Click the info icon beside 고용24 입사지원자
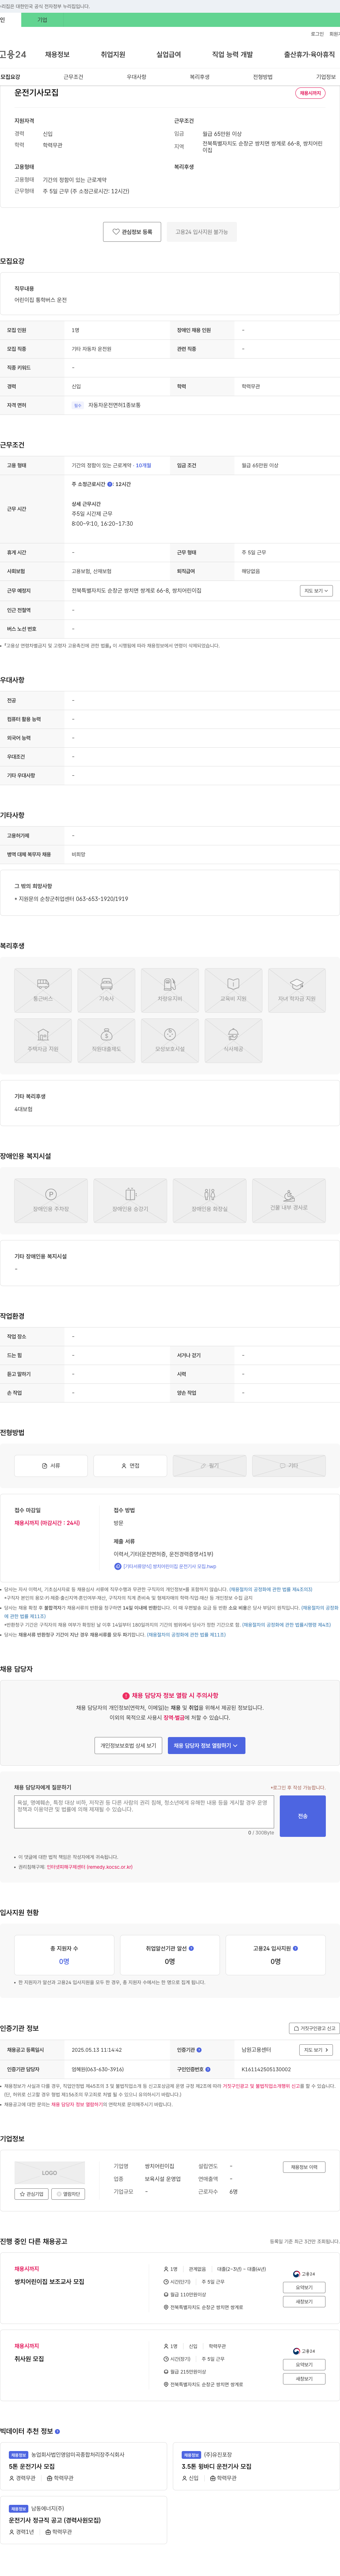 click(295, 1948)
